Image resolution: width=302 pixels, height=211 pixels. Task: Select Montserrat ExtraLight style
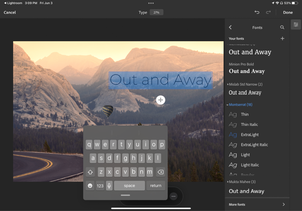pyautogui.click(x=257, y=134)
